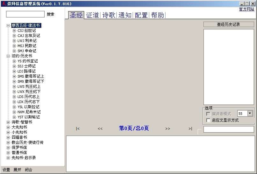Expand the 四福音书 category

(8, 137)
